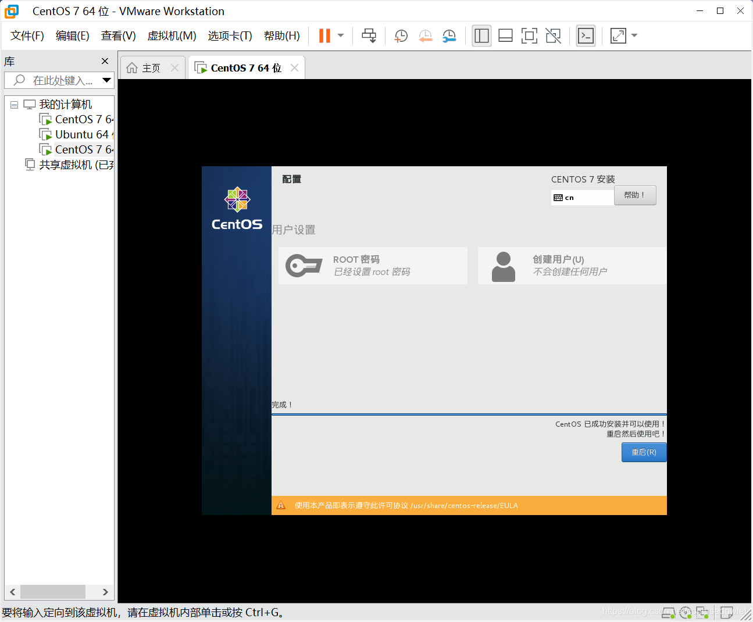Open the 虚拟机(M) menu
Screen dimensions: 753x622
pyautogui.click(x=172, y=36)
